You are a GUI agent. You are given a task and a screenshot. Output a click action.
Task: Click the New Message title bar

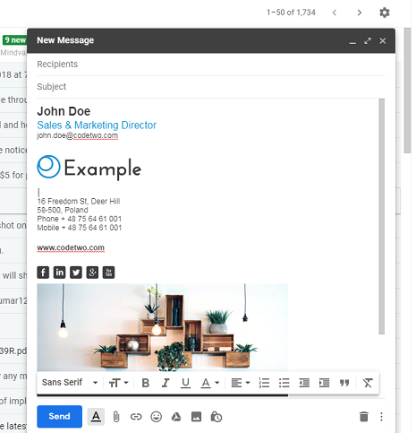pos(211,40)
